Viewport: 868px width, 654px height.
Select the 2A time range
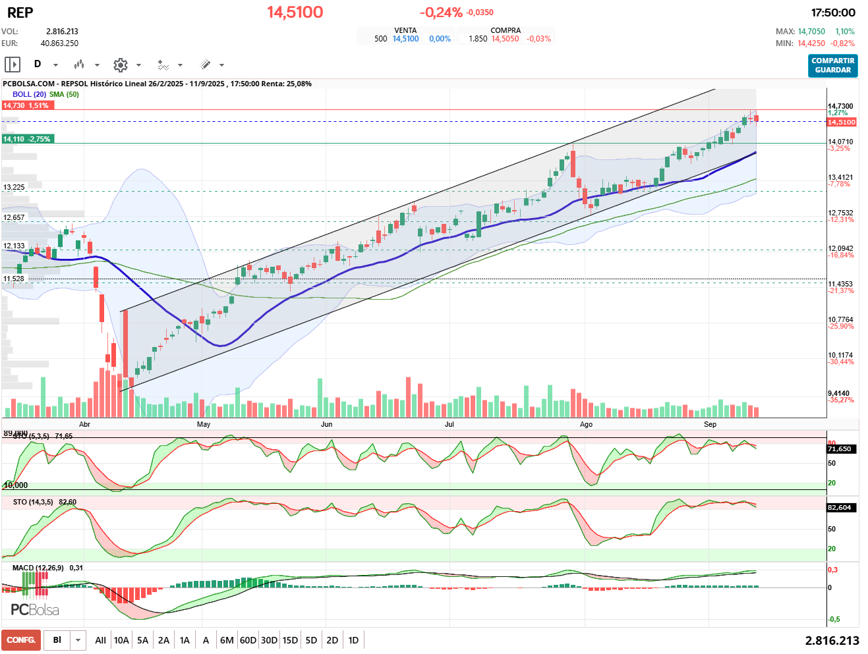(163, 640)
